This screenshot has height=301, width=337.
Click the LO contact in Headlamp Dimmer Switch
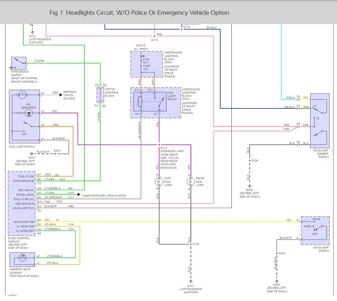[318, 110]
